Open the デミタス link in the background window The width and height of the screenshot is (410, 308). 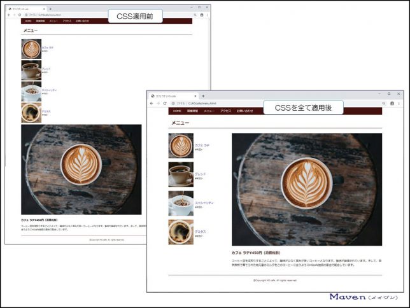click(x=46, y=111)
